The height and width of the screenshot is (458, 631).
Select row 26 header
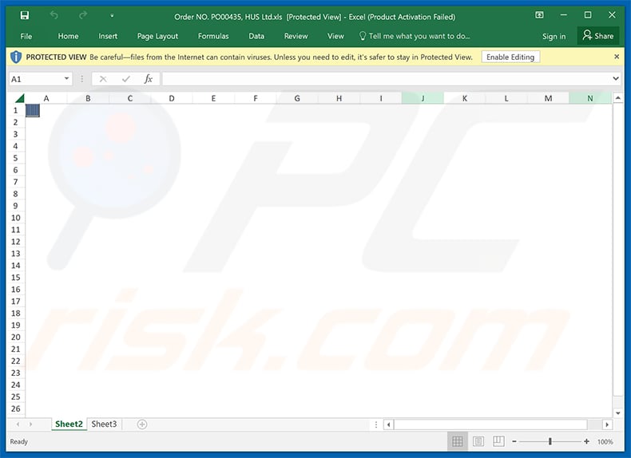16,409
